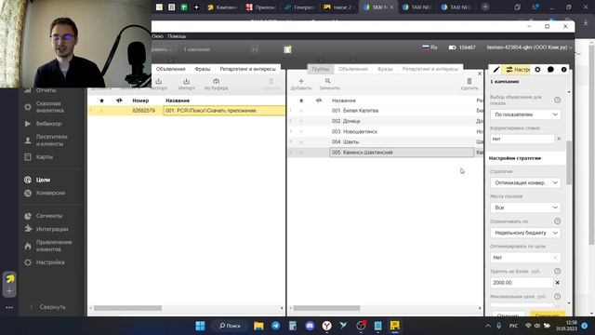The image size is (595, 335).
Task: Open the comment bubble icon in settings panel
Action: click(550, 70)
